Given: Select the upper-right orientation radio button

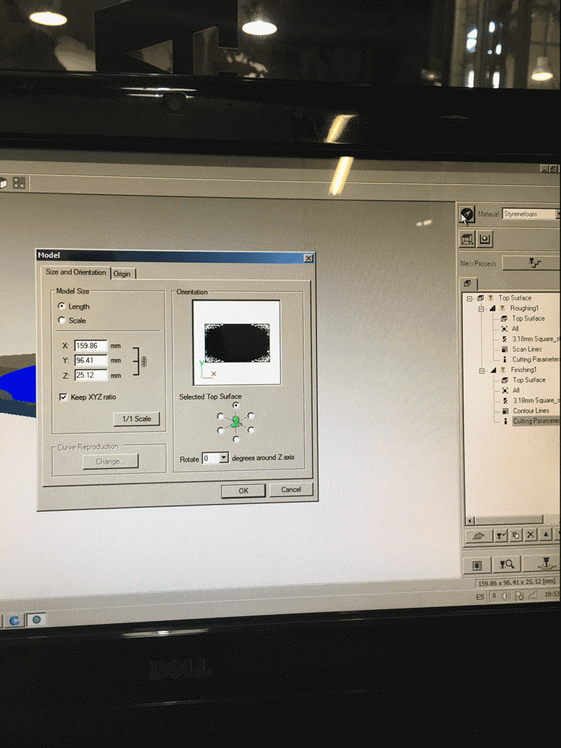Looking at the screenshot, I should (251, 416).
